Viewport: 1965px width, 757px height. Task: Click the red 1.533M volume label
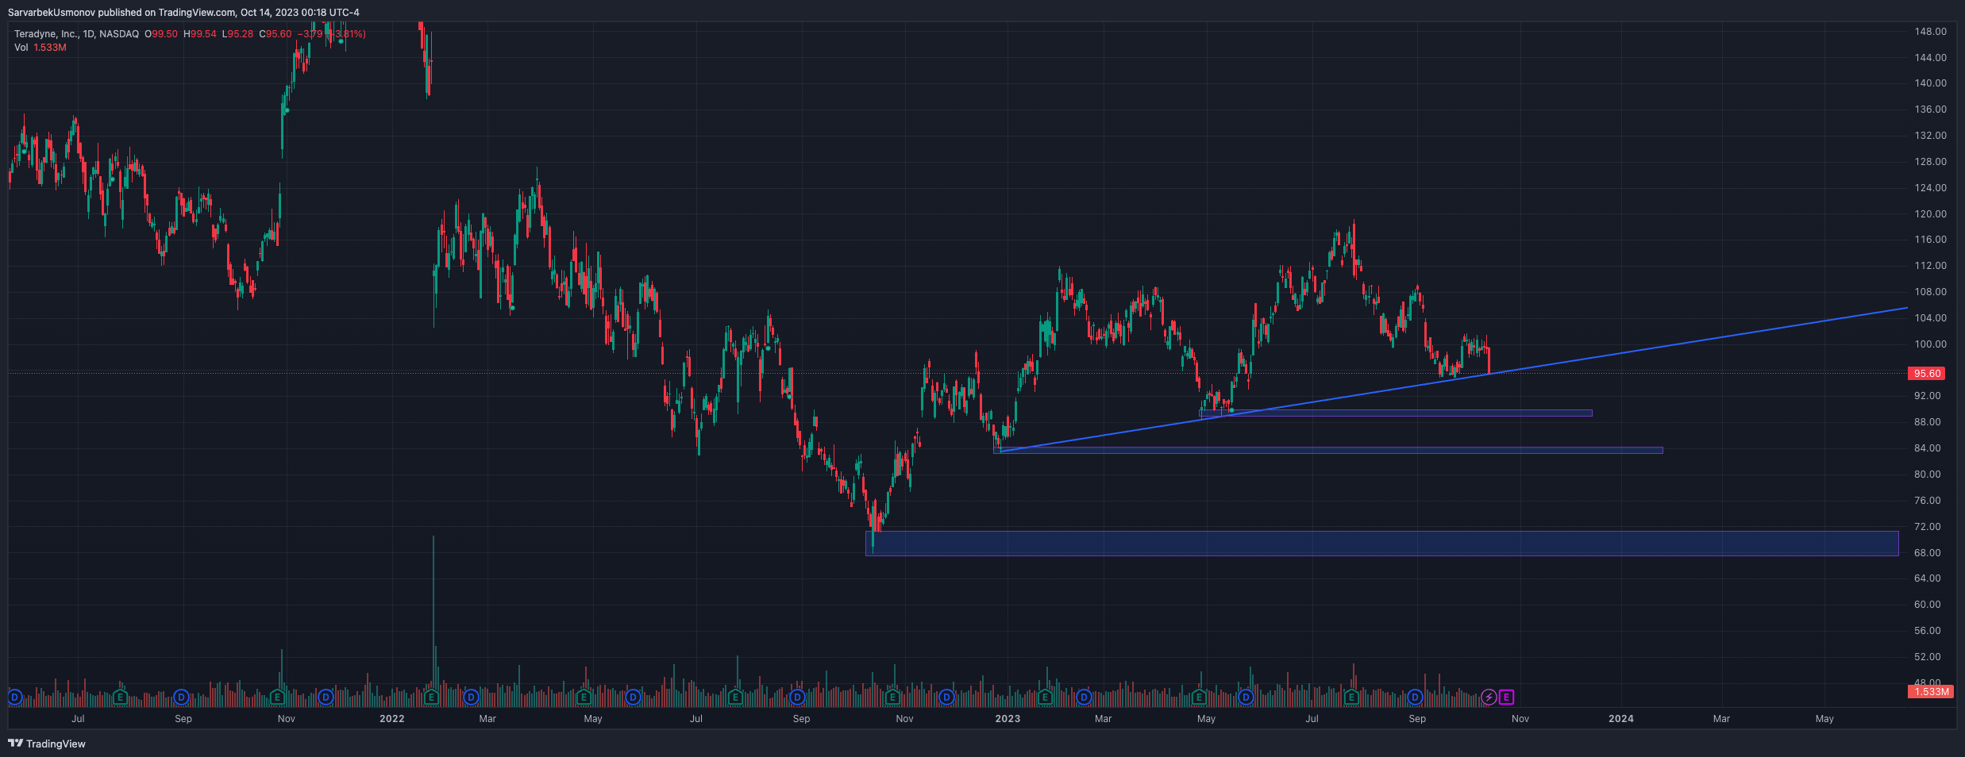(1930, 692)
